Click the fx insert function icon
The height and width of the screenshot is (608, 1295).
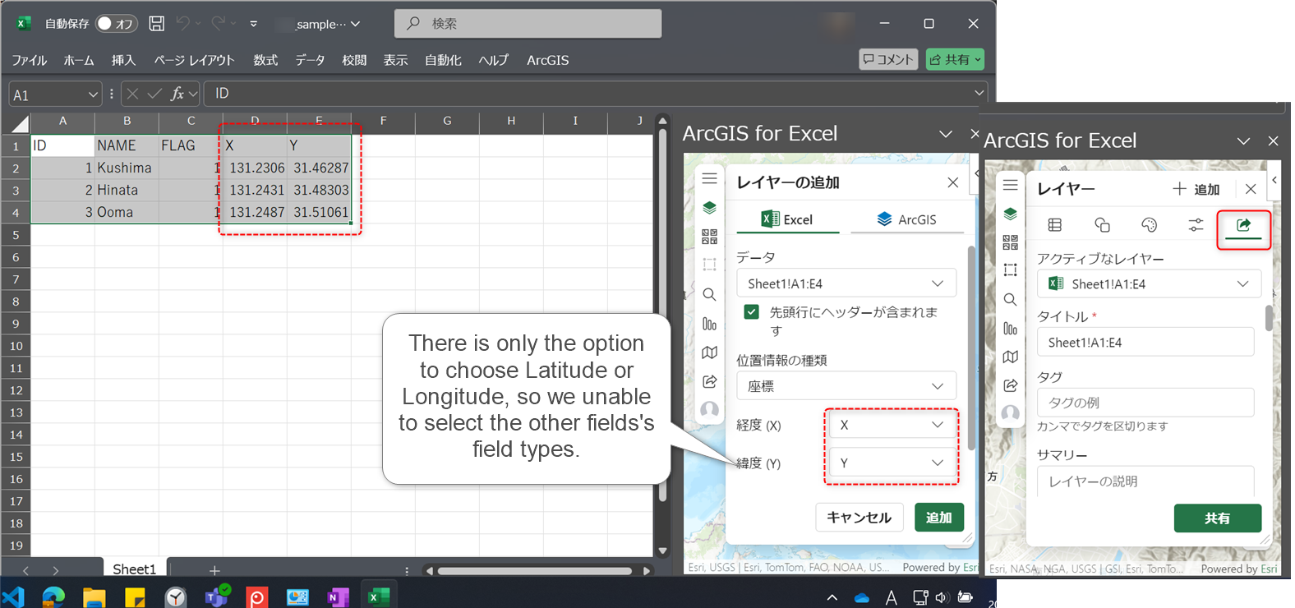pos(177,94)
